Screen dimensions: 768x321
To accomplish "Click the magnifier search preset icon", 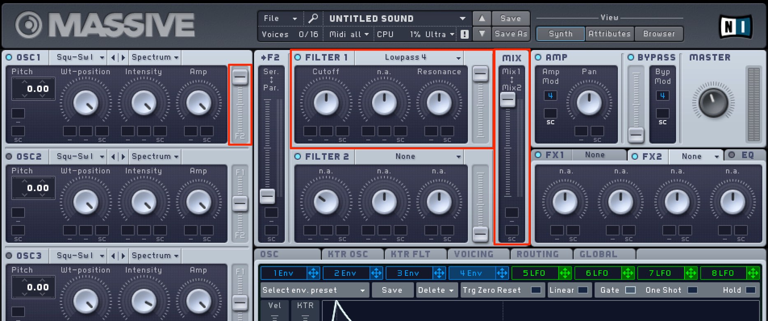I will (x=313, y=18).
